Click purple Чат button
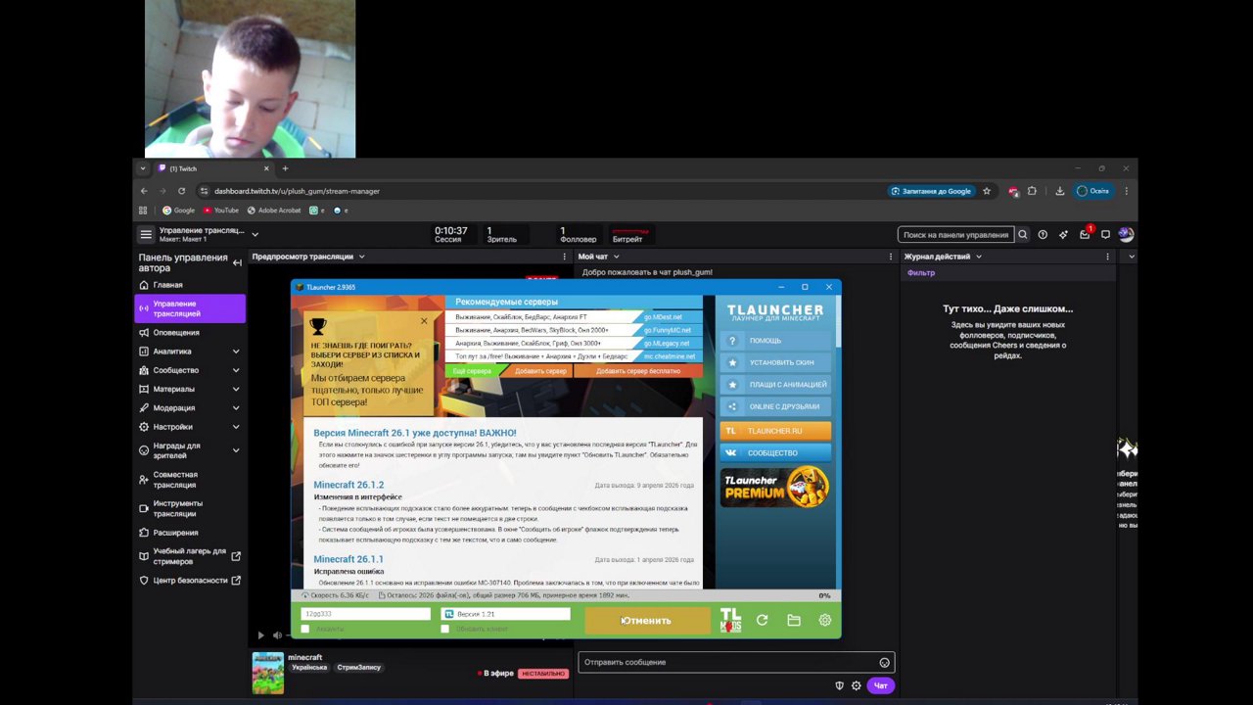 [880, 685]
